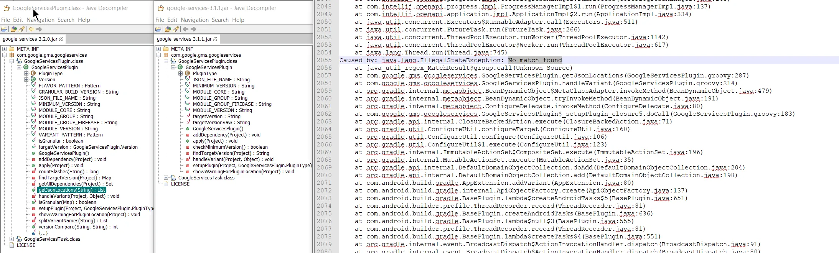Click GoogleServicesTask.class icon in 3.1.1 tree

pos(173,177)
